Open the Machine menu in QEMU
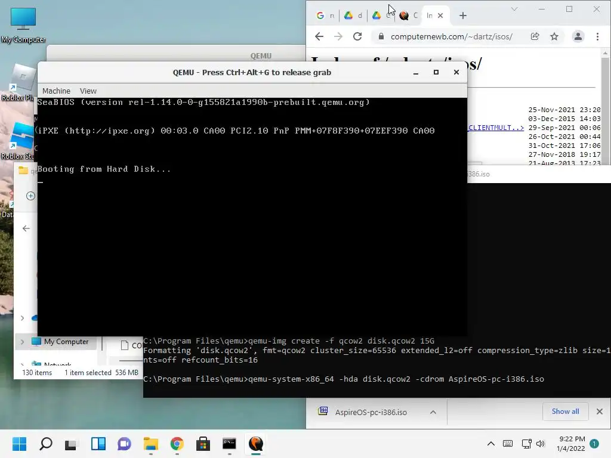 pyautogui.click(x=57, y=91)
